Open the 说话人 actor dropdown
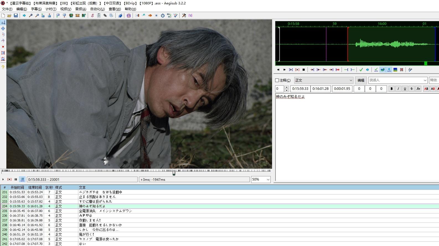 coord(398,80)
